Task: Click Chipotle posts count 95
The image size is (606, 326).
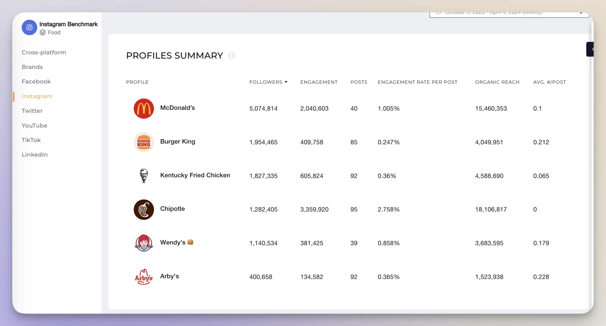Action: point(354,209)
